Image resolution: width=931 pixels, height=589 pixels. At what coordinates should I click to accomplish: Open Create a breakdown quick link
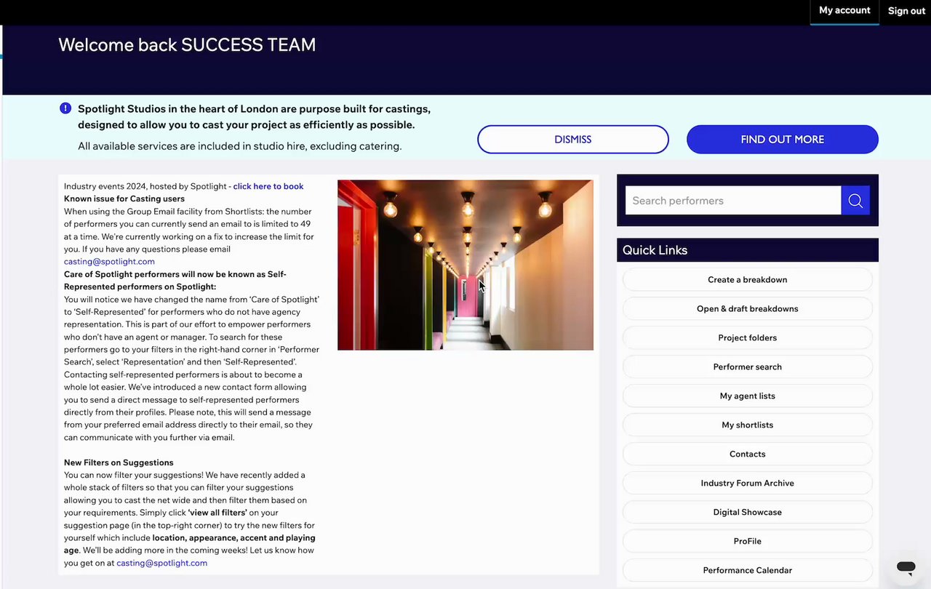coord(748,279)
